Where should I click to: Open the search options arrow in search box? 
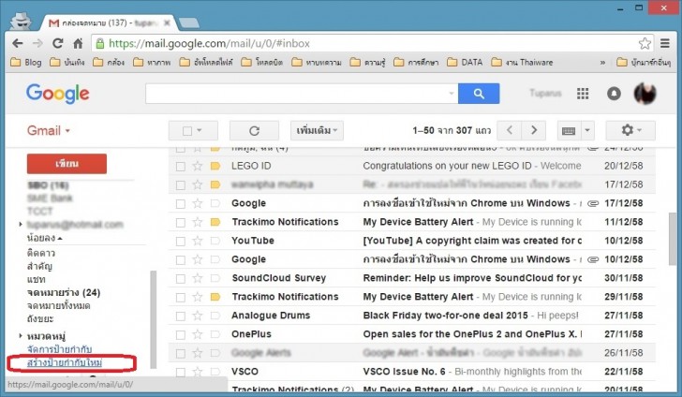[451, 94]
